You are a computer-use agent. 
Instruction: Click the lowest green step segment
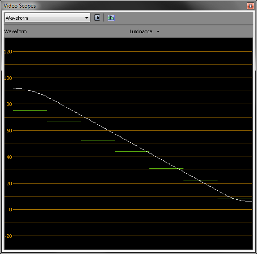click(235, 198)
